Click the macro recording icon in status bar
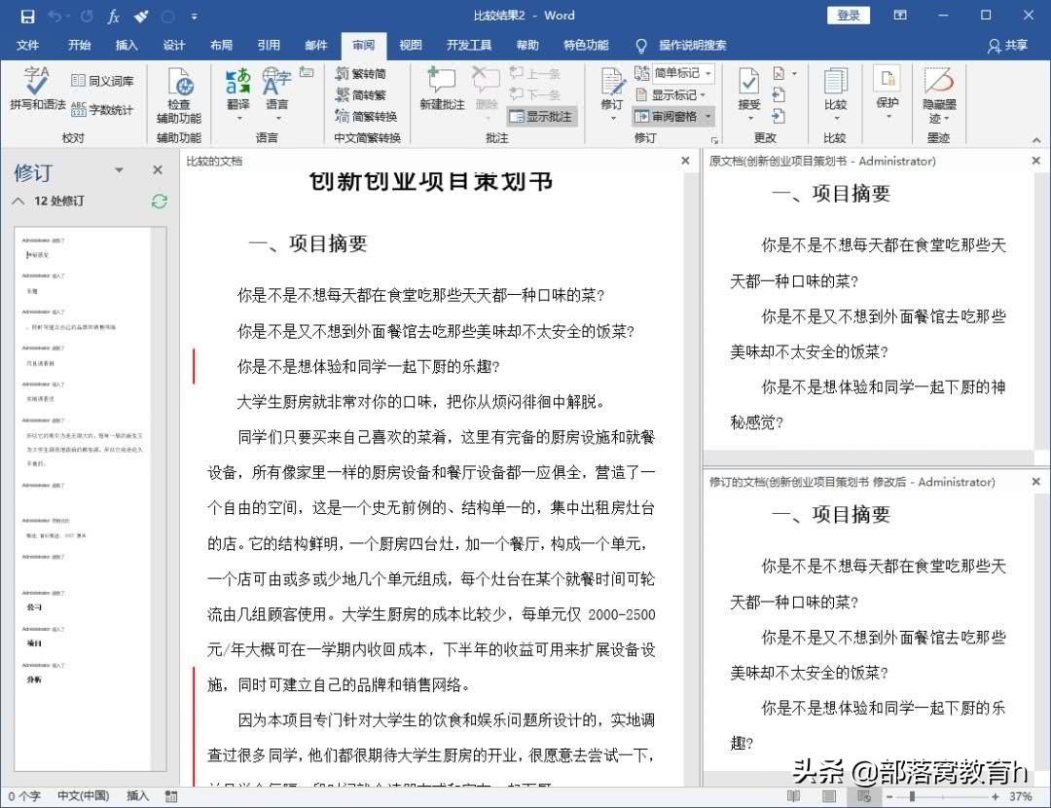This screenshot has height=808, width=1051. pos(171,796)
